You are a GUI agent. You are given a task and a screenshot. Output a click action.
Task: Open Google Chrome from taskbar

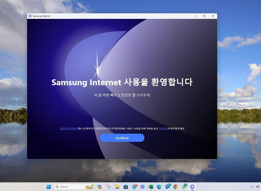pyautogui.click(x=176, y=187)
